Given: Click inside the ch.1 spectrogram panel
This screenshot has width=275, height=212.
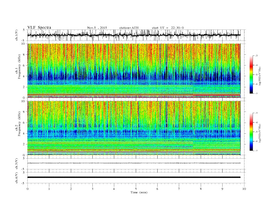Looking at the screenshot, I should (134, 71).
